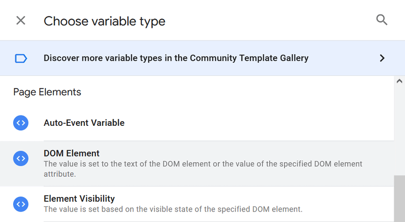Select the Auto-Event Variable code icon
405x222 pixels.
(x=21, y=123)
